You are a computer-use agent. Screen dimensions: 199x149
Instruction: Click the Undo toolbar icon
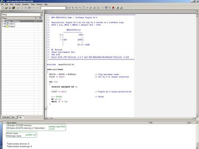(x=34, y=8)
